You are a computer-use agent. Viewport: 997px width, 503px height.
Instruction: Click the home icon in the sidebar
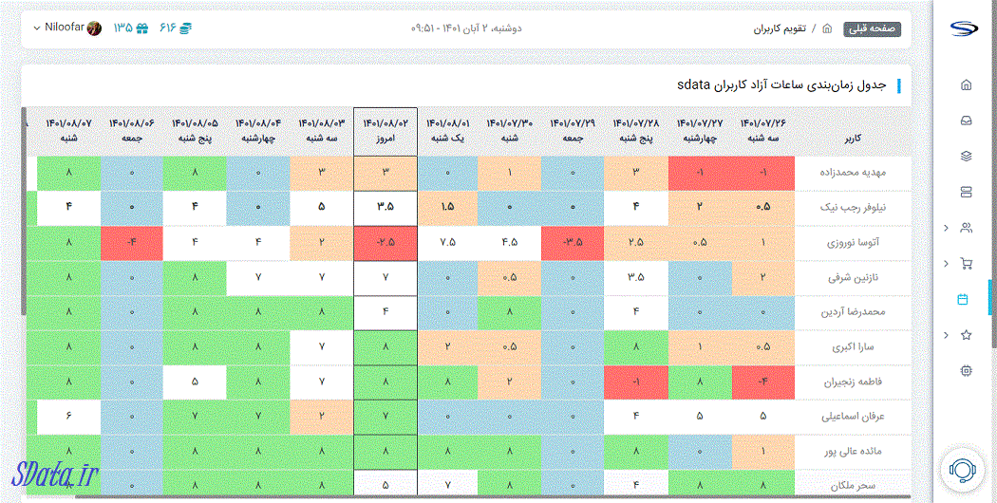click(966, 85)
